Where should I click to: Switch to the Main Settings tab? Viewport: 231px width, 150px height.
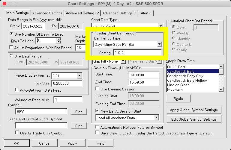coord(17,13)
